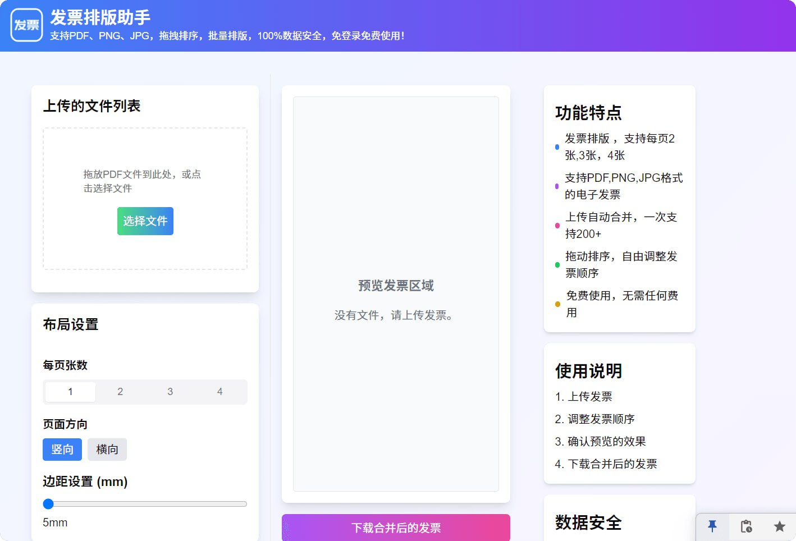Switch page orientation to 竖向
Viewport: 796px width, 541px height.
(62, 450)
